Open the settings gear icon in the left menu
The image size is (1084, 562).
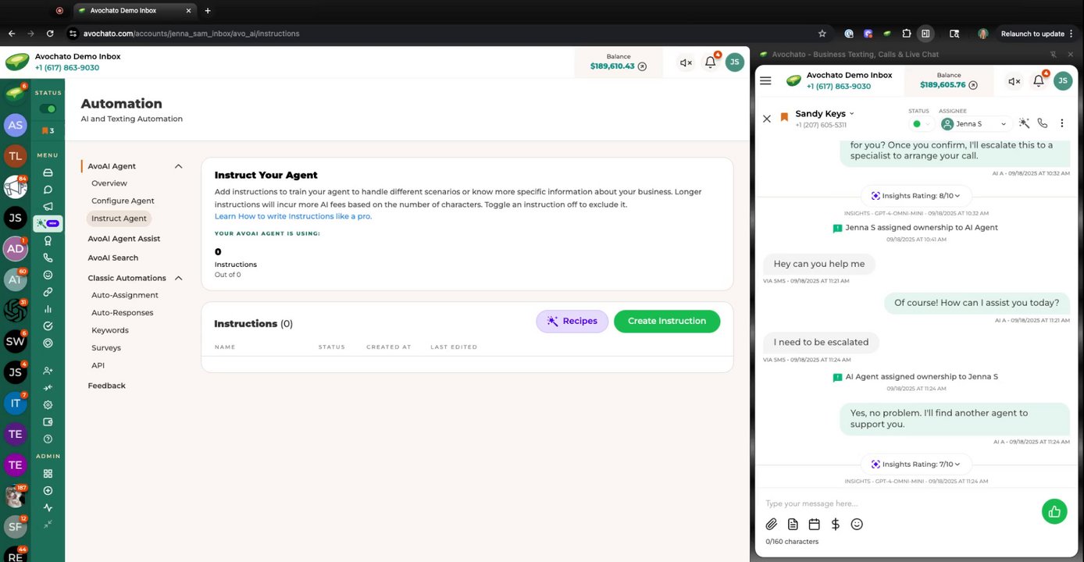(48, 405)
